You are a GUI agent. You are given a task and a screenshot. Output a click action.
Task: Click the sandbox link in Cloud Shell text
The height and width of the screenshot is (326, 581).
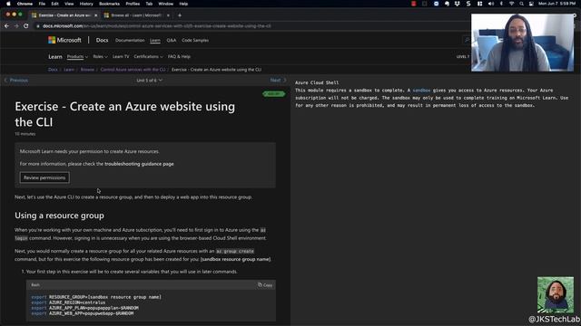[421, 91]
